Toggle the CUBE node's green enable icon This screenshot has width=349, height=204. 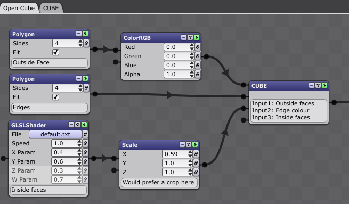coord(324,85)
